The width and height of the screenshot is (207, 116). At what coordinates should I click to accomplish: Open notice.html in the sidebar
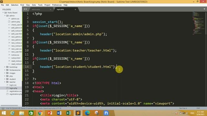(x=16, y=58)
